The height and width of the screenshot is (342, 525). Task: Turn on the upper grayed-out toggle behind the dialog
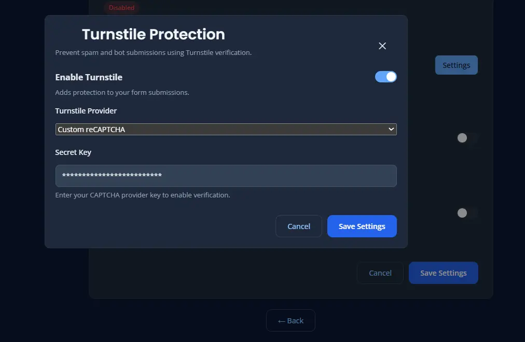click(466, 138)
